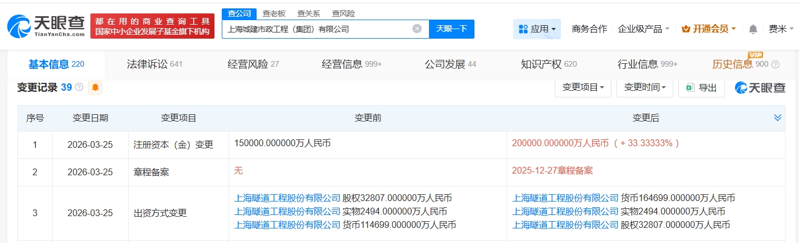Switch to the 知识产权 tab
The height and width of the screenshot is (243, 799).
pos(549,64)
